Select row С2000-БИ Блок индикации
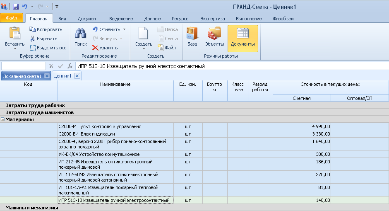Image resolution: width=389 pixels, height=211 pixels. (x=194, y=134)
